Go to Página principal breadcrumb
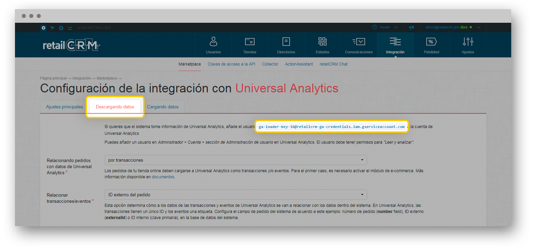This screenshot has width=533, height=252. click(53, 78)
